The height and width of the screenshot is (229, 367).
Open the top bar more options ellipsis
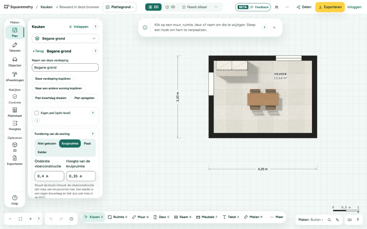tap(287, 7)
